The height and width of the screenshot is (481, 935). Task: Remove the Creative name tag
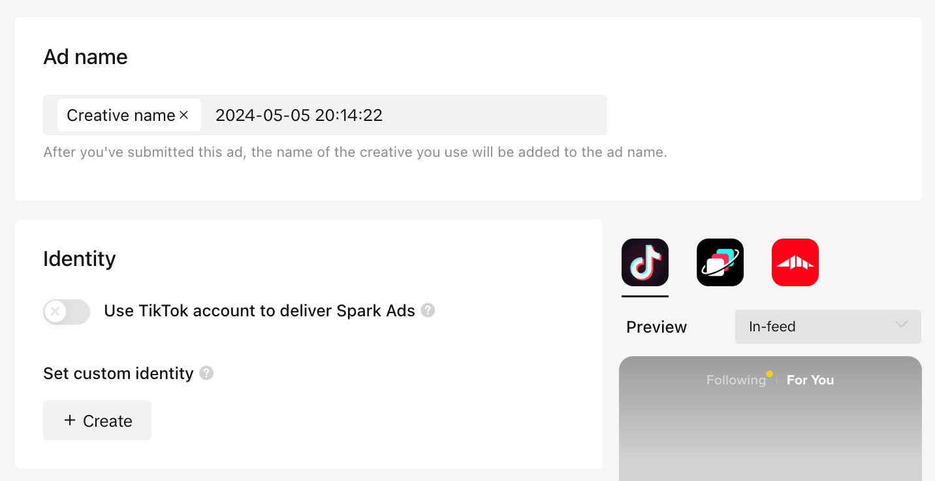point(184,115)
